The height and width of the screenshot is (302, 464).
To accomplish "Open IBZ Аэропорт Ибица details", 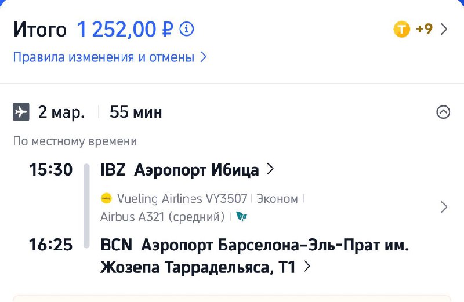I will (180, 170).
